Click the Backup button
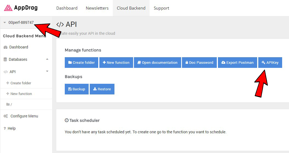Image resolution: width=289 pixels, height=153 pixels. click(77, 89)
